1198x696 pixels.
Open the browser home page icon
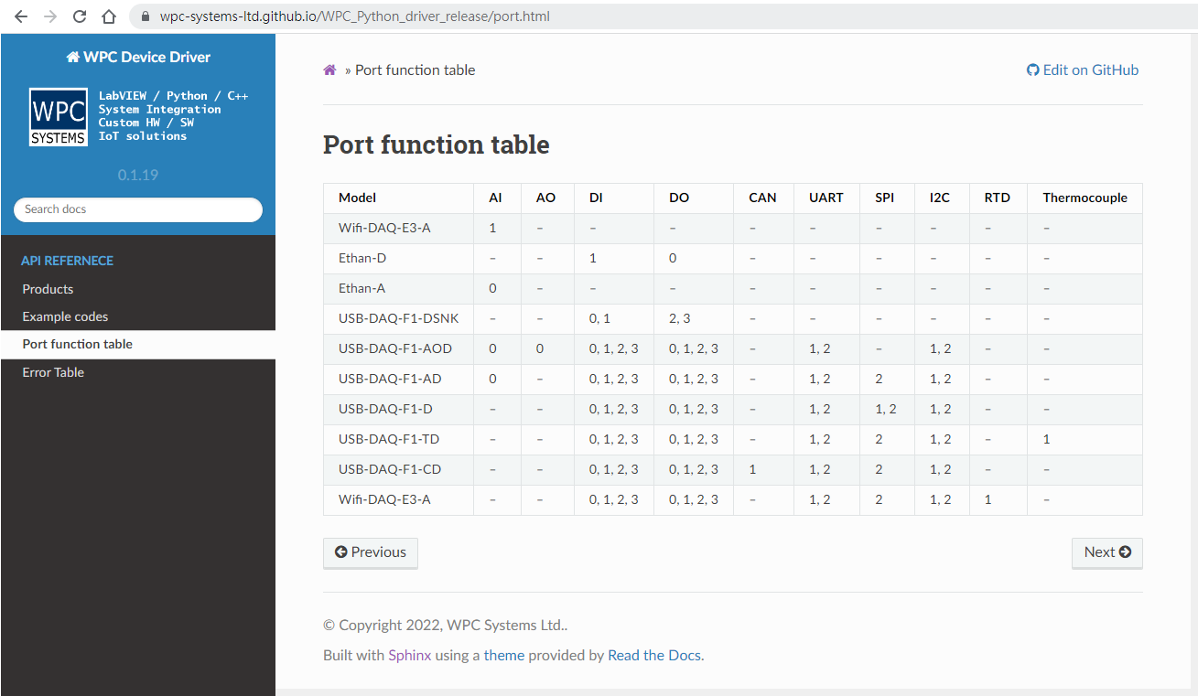(x=109, y=16)
